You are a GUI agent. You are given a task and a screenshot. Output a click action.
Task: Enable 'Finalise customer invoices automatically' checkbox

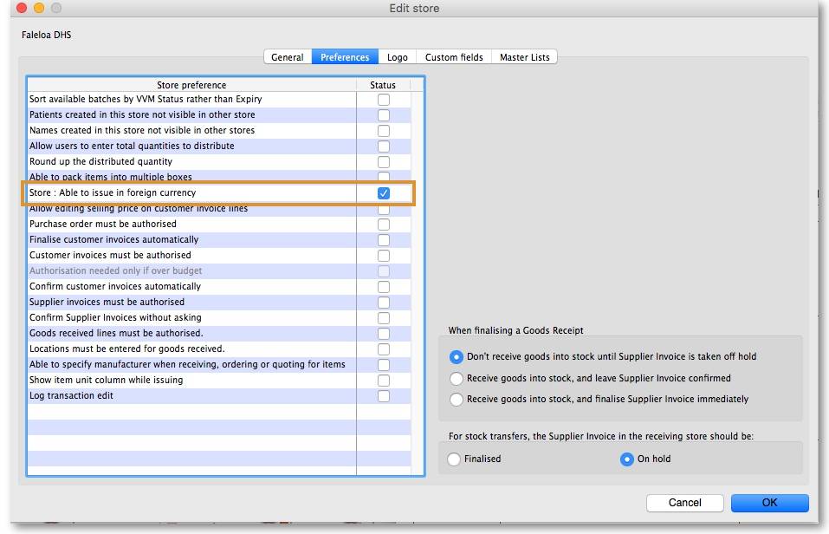click(383, 240)
